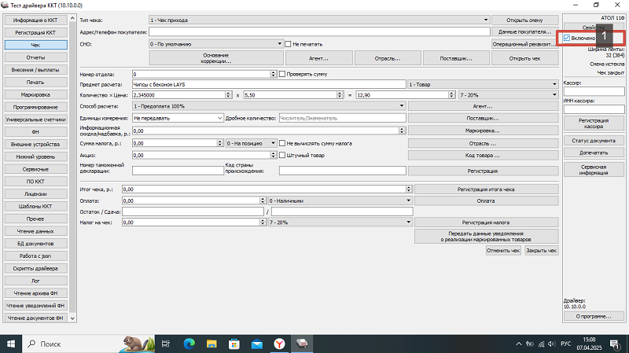The width and height of the screenshot is (629, 353).
Task: Click the Отменить чек button
Action: [503, 250]
